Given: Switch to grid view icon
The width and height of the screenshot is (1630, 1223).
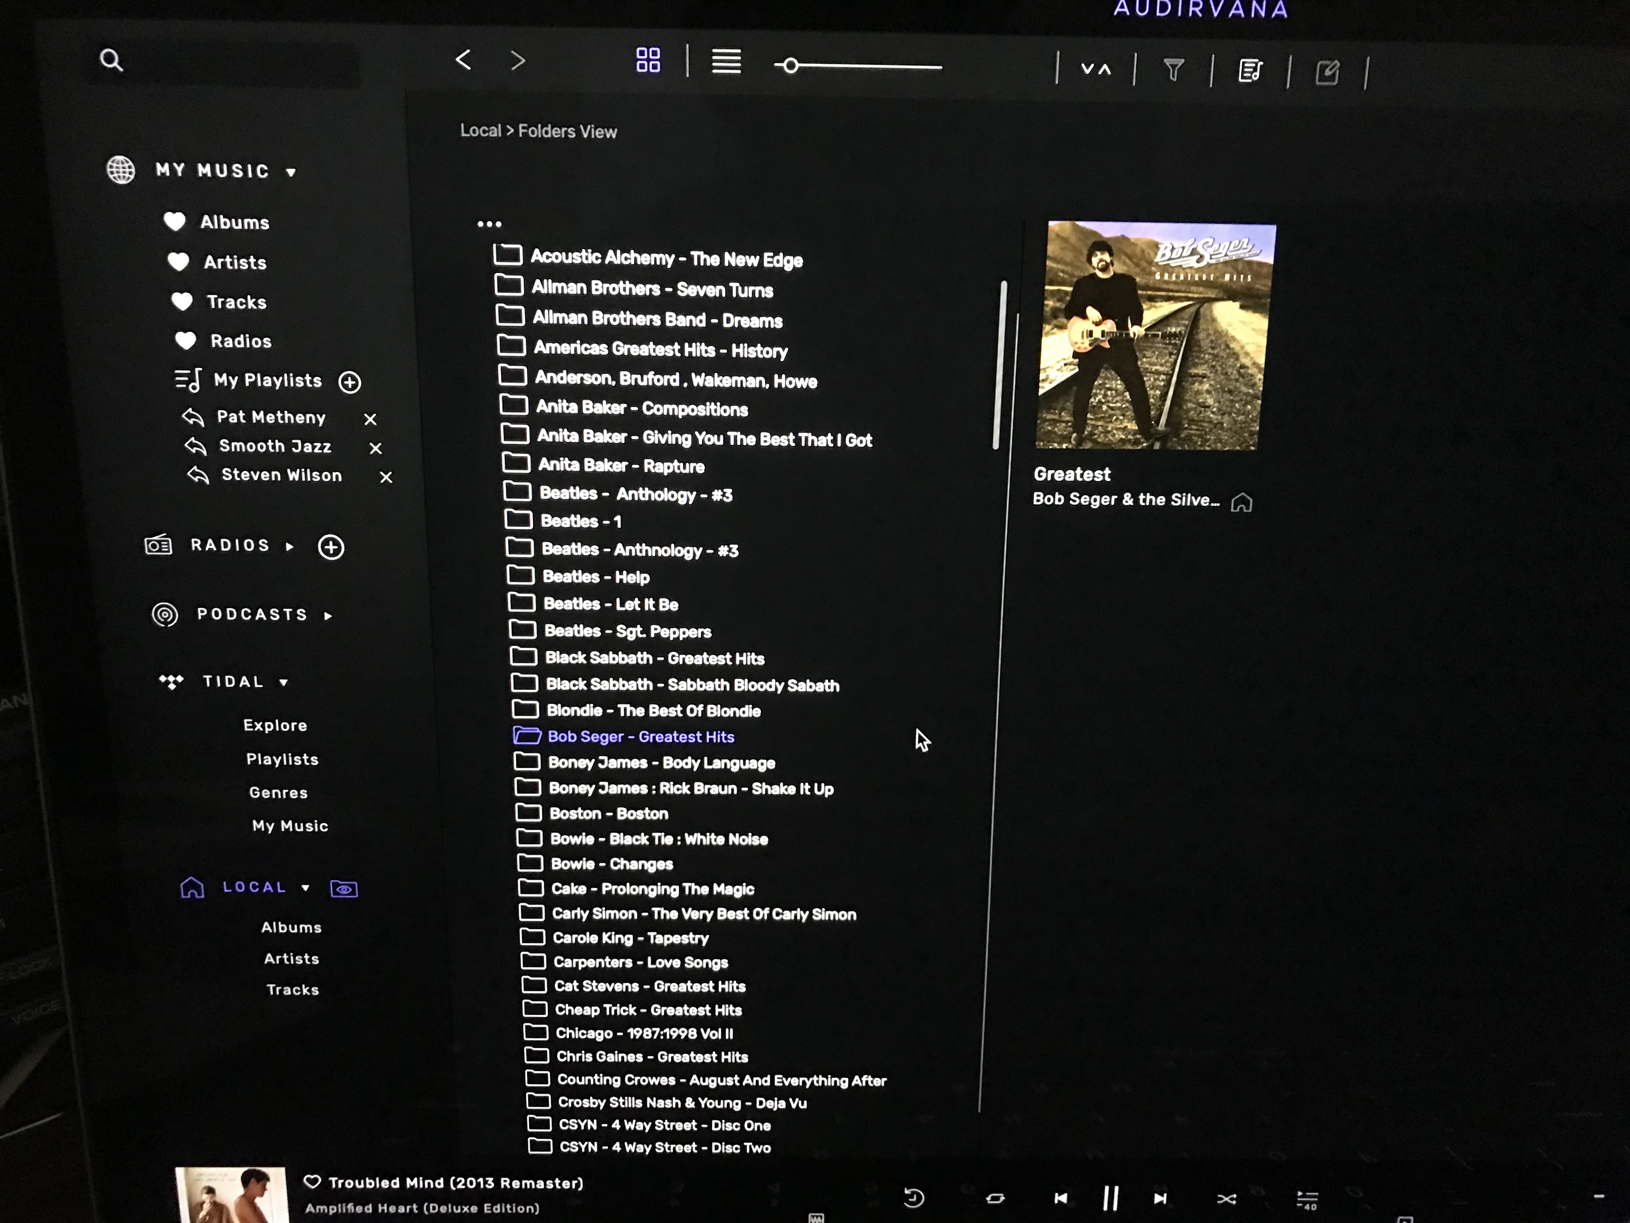Looking at the screenshot, I should pos(648,60).
